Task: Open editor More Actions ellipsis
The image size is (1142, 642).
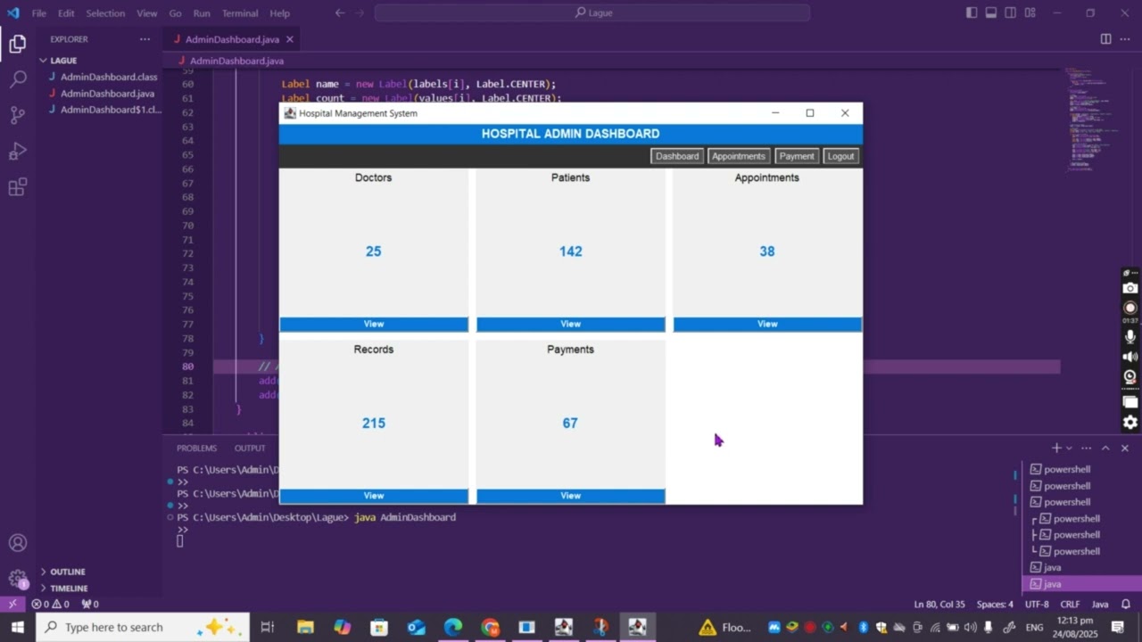Action: (1124, 39)
